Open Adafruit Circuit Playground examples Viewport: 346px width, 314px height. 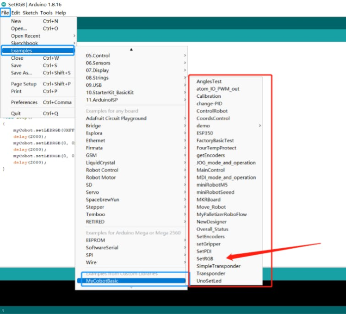[131, 118]
